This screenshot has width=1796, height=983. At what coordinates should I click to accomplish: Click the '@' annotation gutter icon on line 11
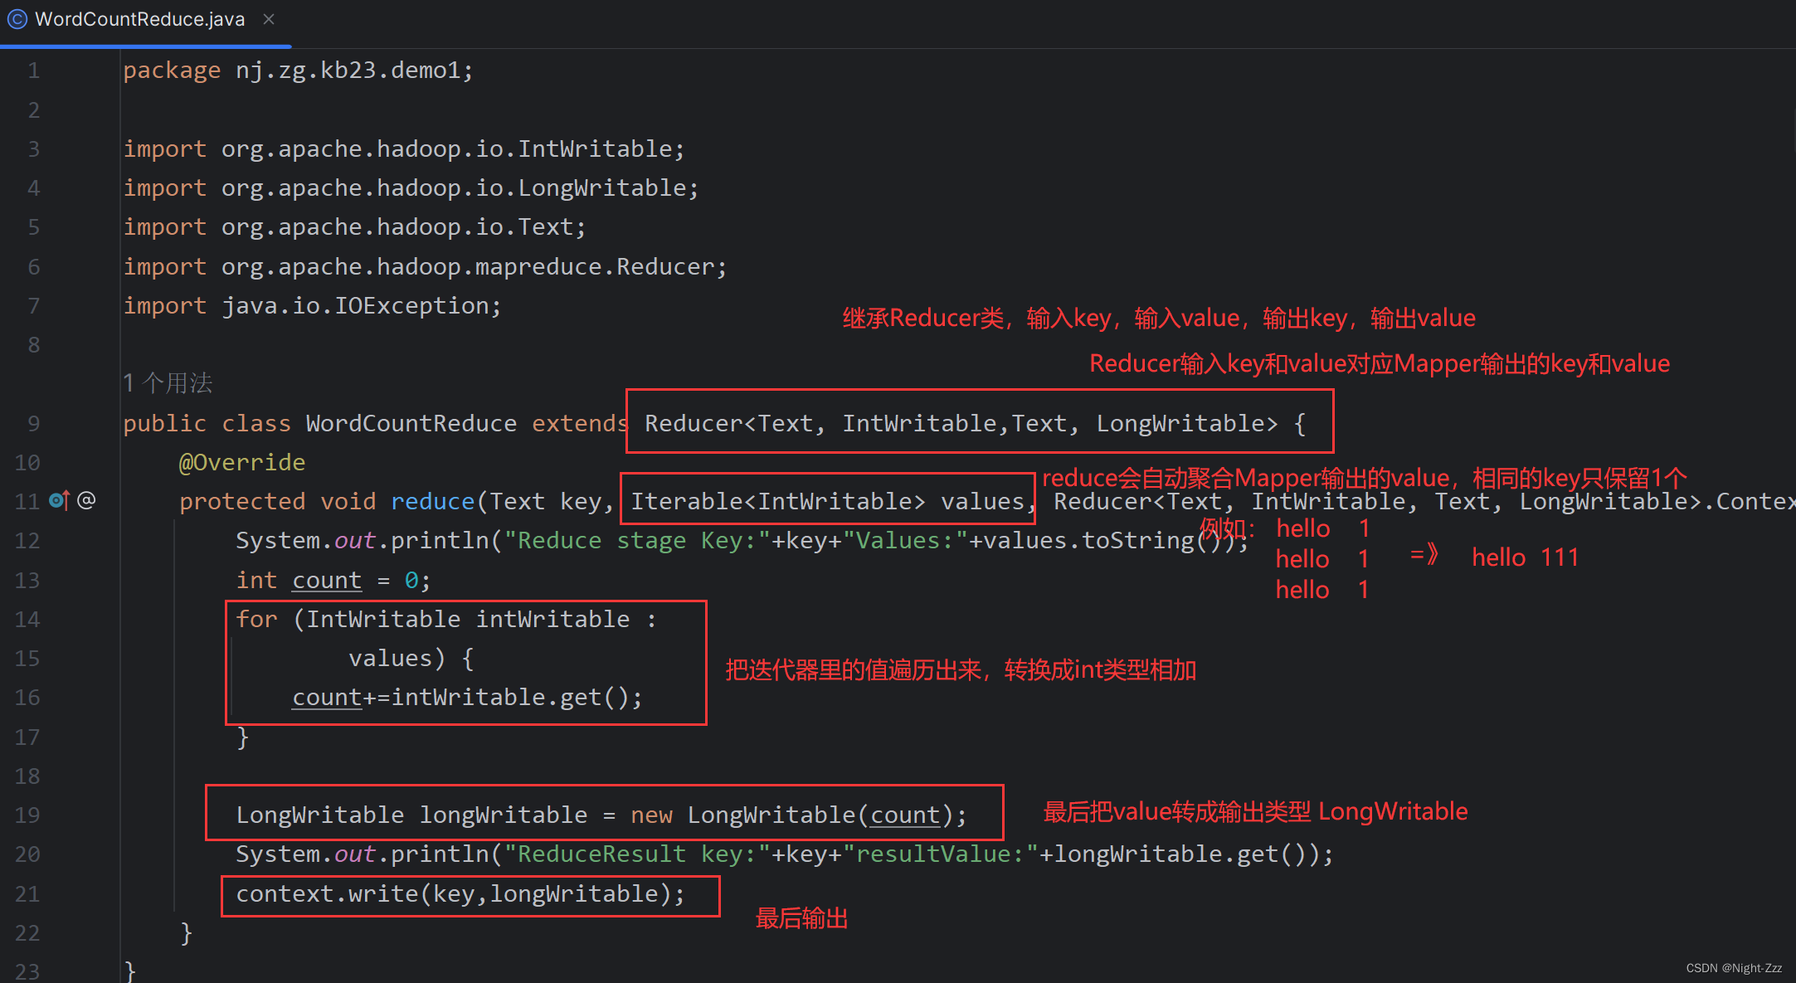(86, 499)
